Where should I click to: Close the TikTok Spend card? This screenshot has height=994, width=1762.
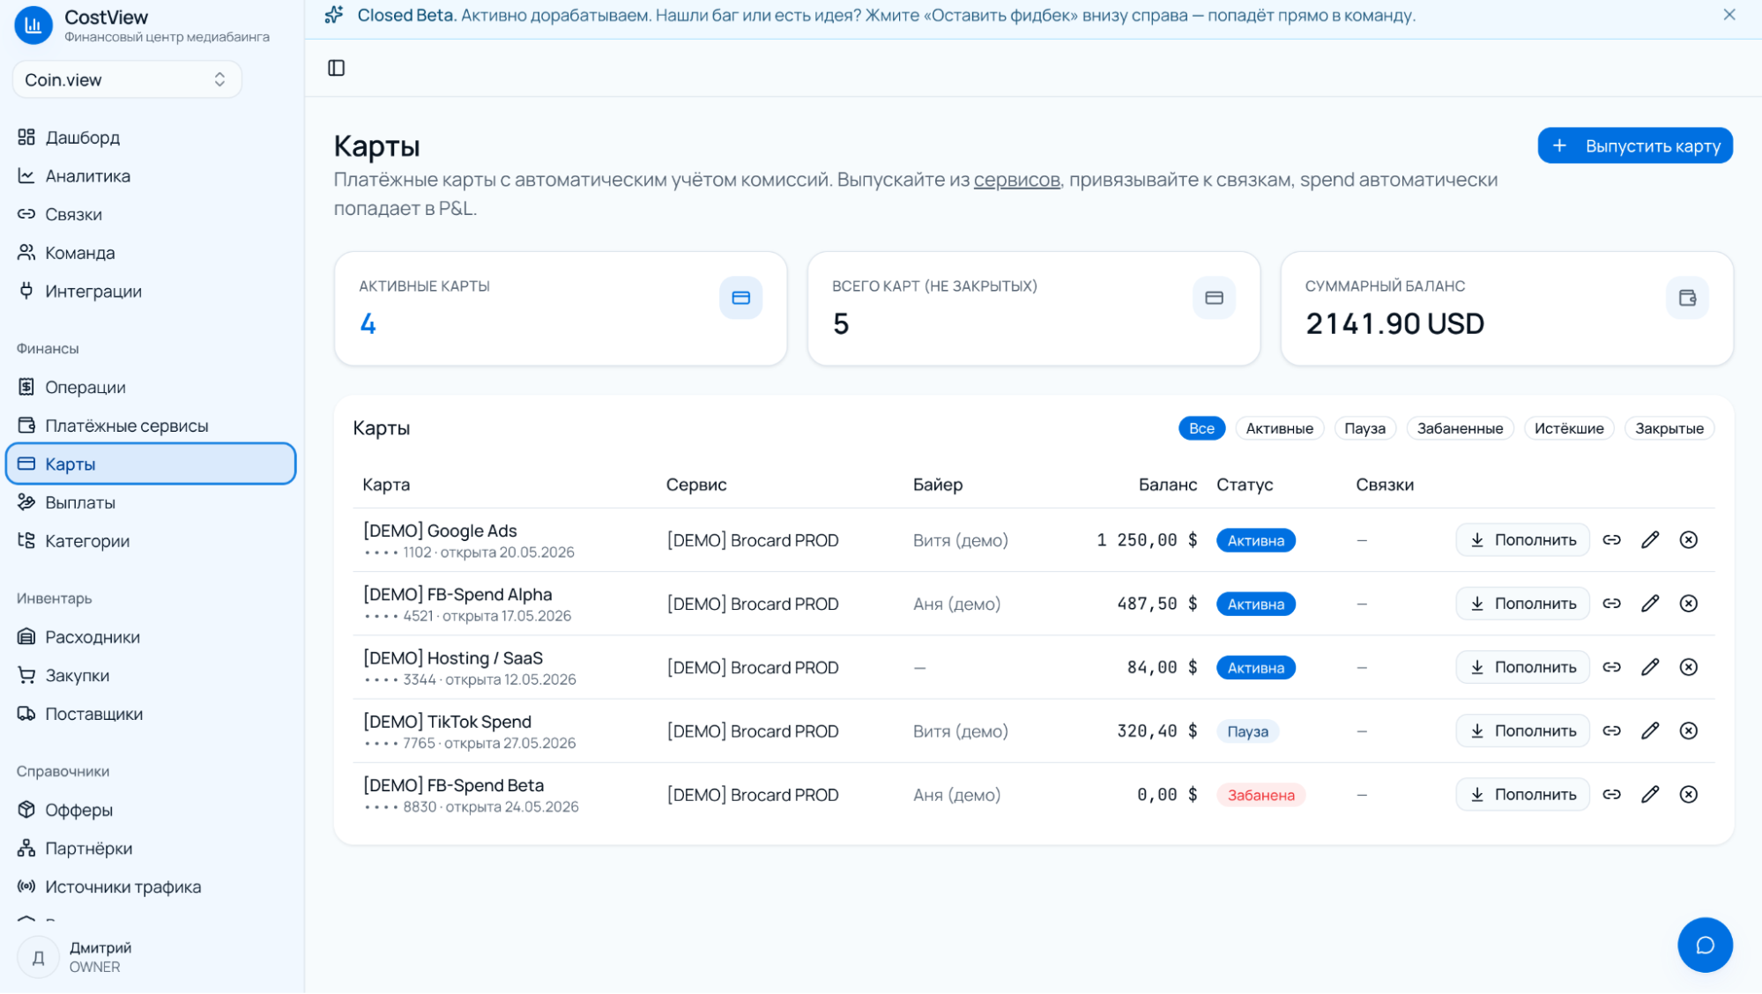pos(1688,731)
